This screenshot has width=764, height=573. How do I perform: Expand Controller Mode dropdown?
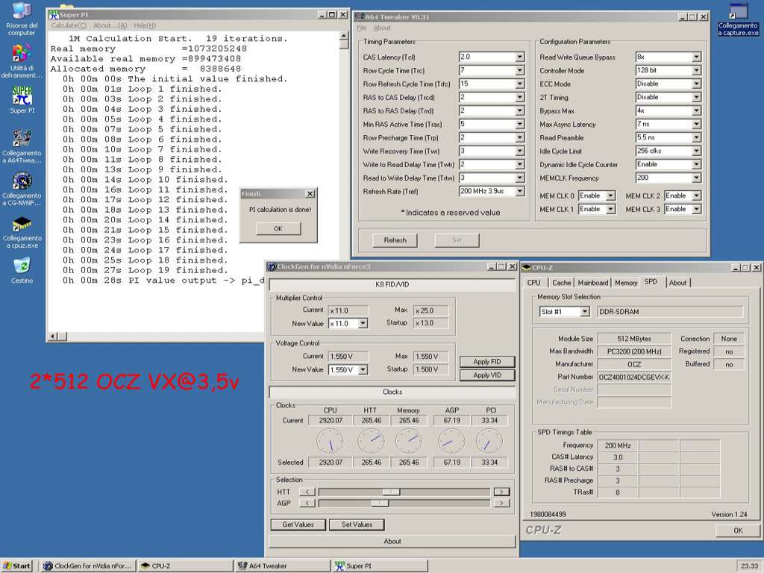coord(696,71)
